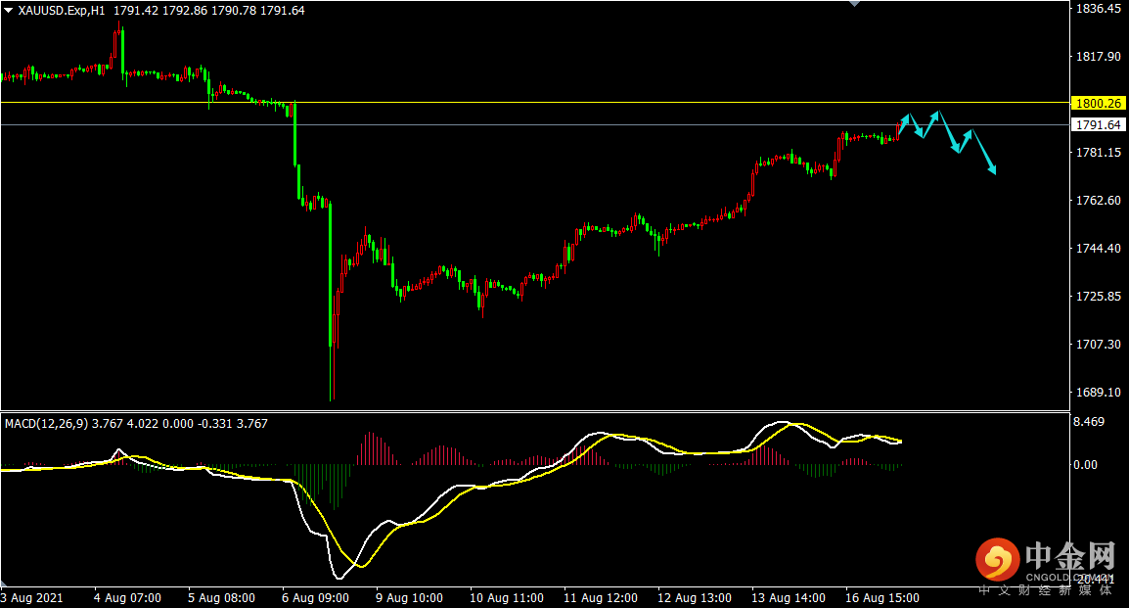1129x608 pixels.
Task: Click the XAUUSD.Exp,H1 symbol label
Action: 62,11
